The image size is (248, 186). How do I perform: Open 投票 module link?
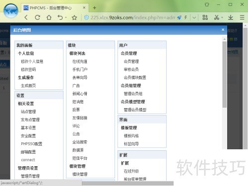tap(76, 110)
